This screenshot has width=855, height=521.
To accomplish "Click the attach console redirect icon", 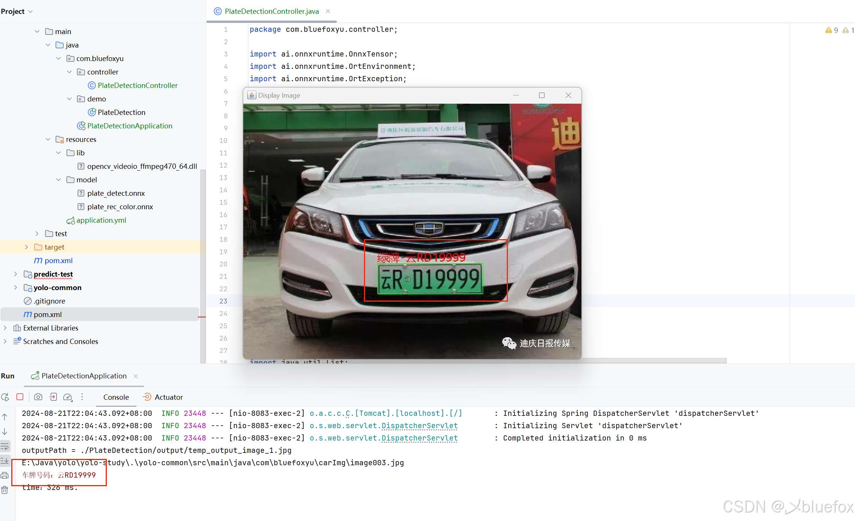I will point(53,397).
